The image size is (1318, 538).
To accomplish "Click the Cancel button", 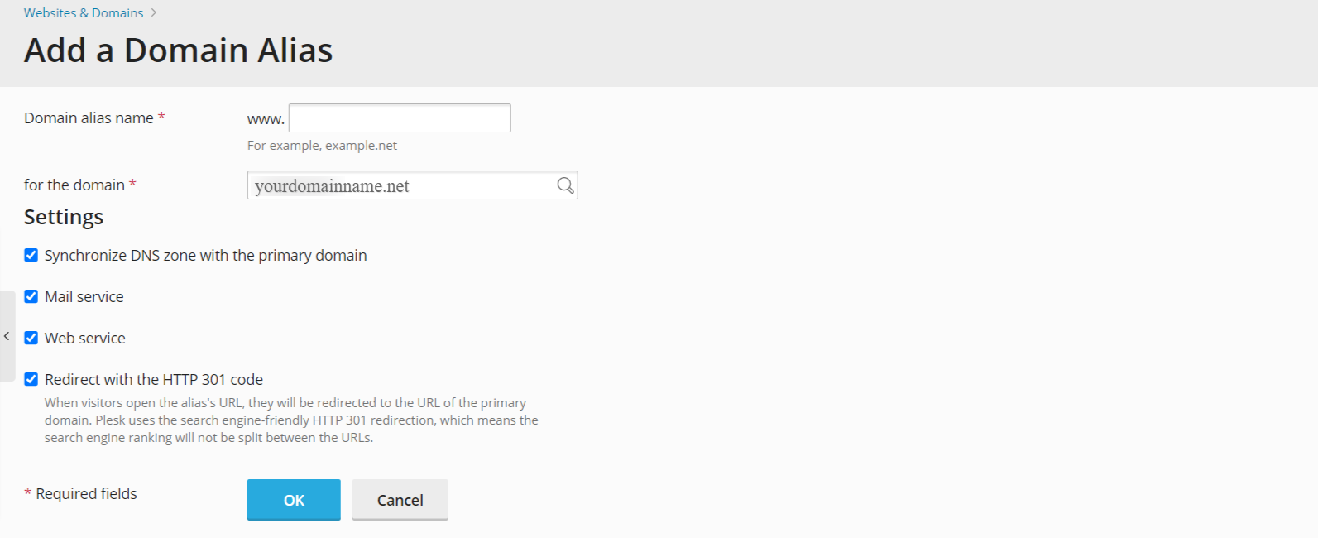I will pyautogui.click(x=400, y=499).
